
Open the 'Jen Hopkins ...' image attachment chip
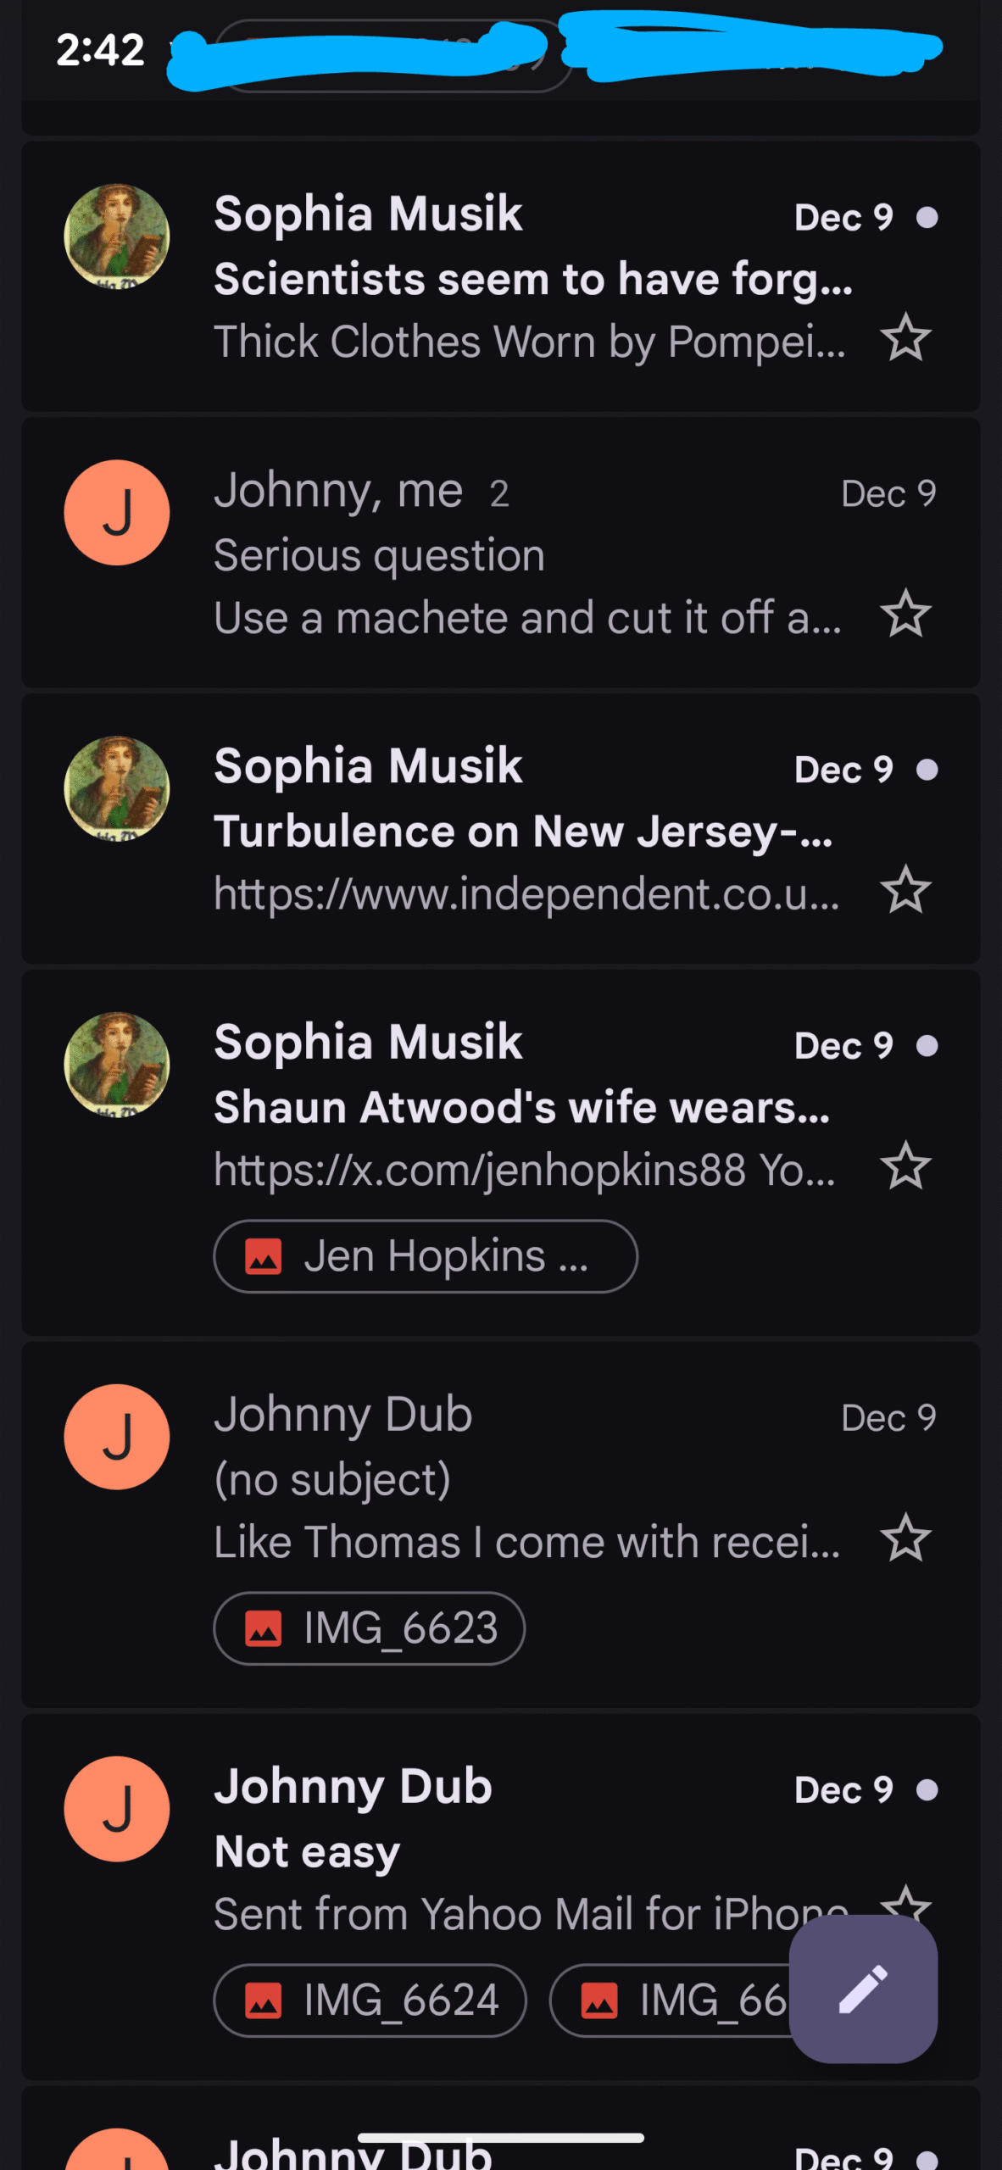point(425,1256)
